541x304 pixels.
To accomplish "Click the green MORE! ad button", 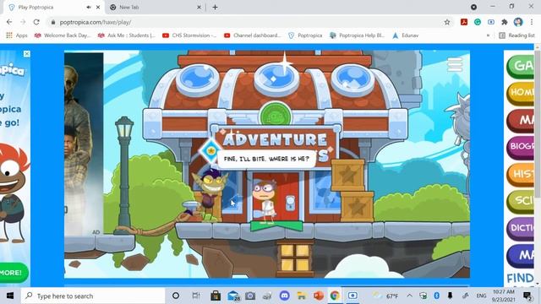I will pos(14,273).
